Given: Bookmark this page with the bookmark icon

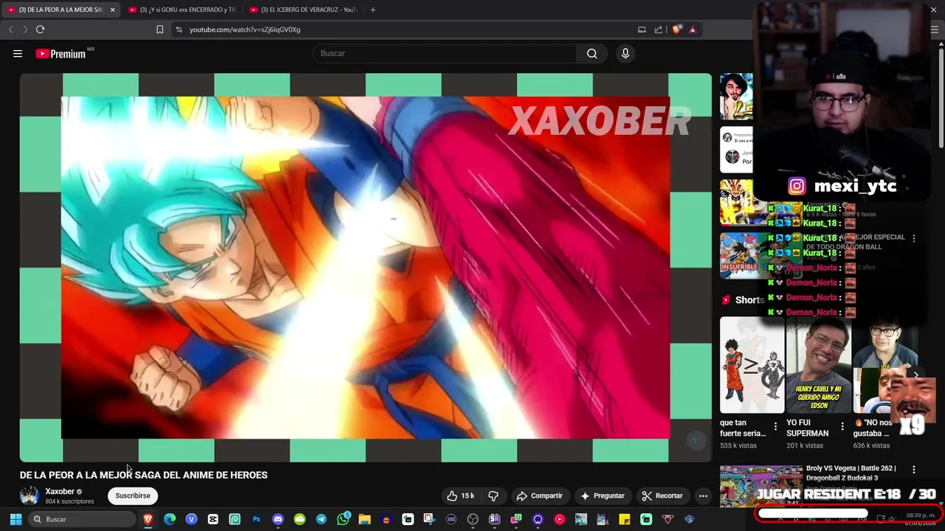Looking at the screenshot, I should pyautogui.click(x=159, y=29).
